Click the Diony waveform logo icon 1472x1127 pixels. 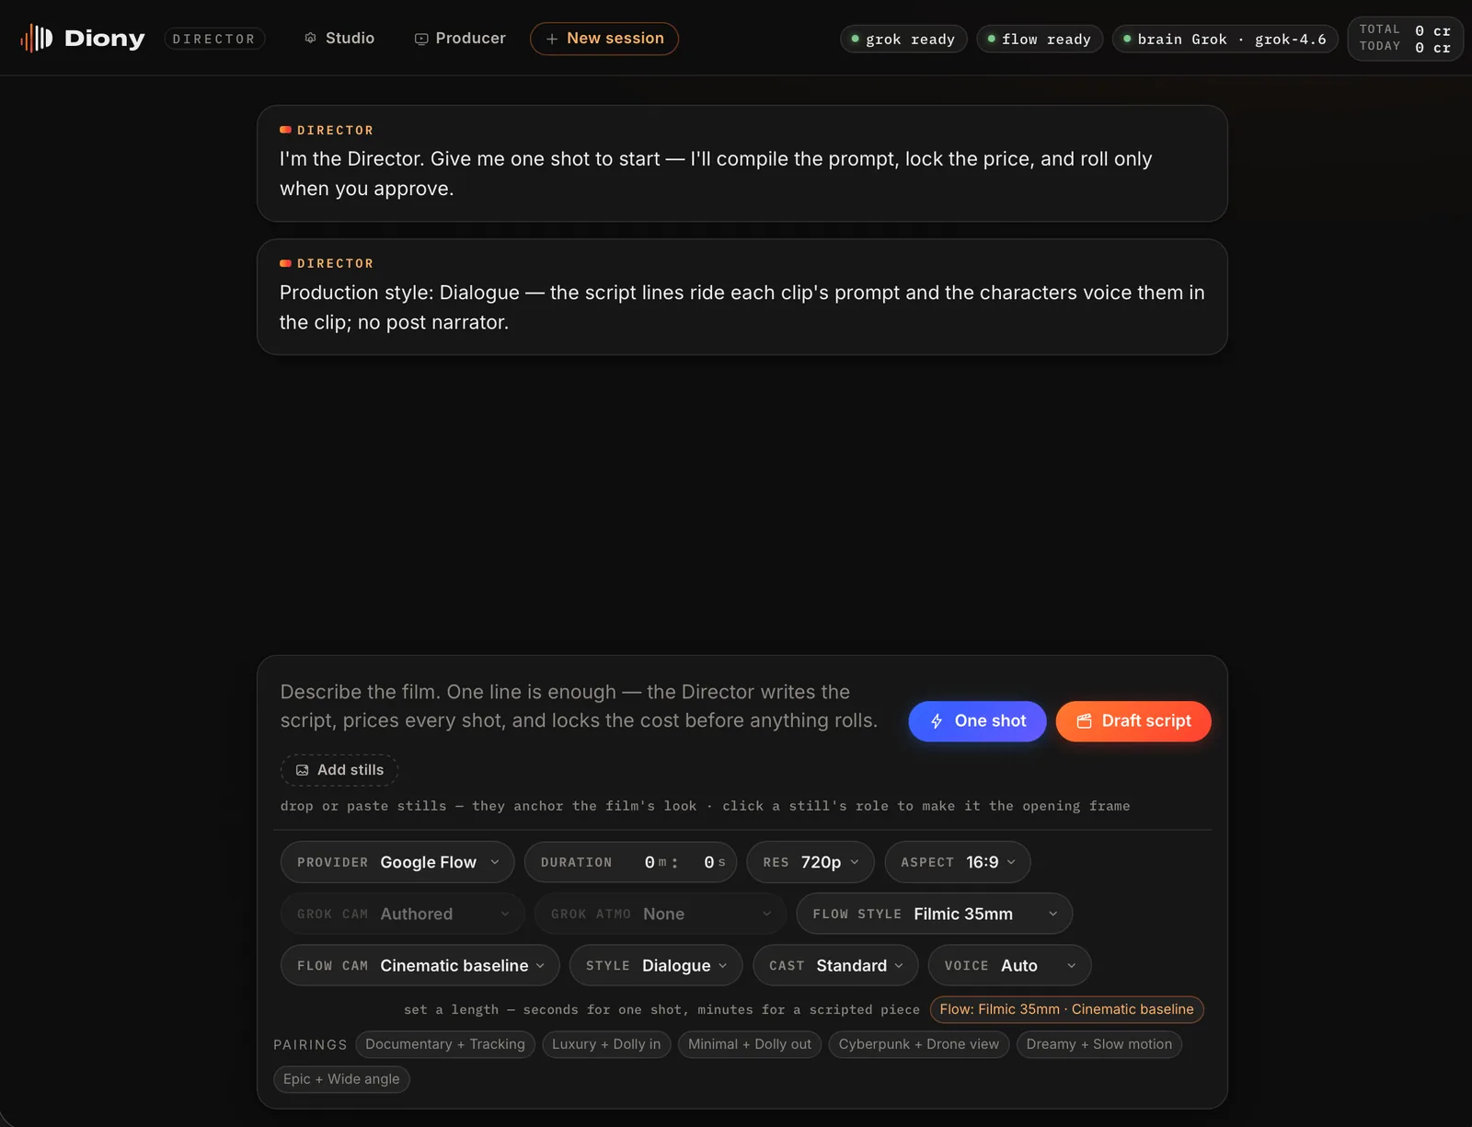37,38
